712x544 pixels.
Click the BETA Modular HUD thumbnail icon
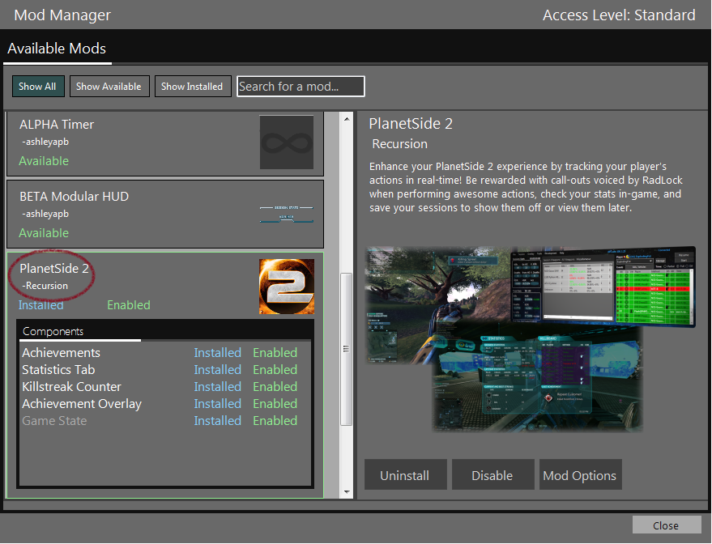pos(286,214)
